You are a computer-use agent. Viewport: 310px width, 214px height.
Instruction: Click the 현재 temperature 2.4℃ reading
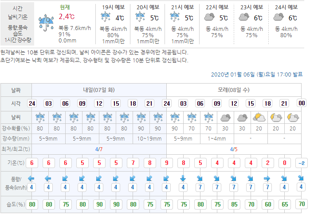[x=67, y=17]
